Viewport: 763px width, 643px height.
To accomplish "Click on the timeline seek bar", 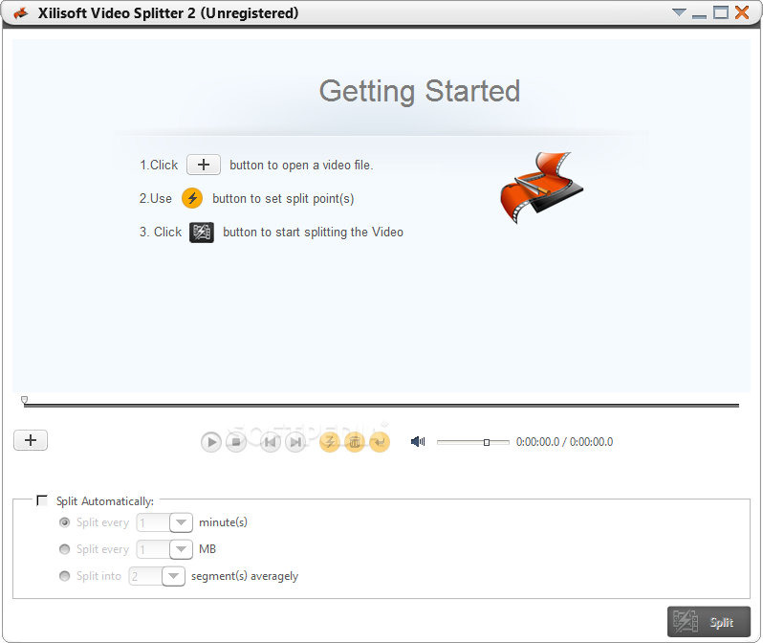I will coord(381,406).
